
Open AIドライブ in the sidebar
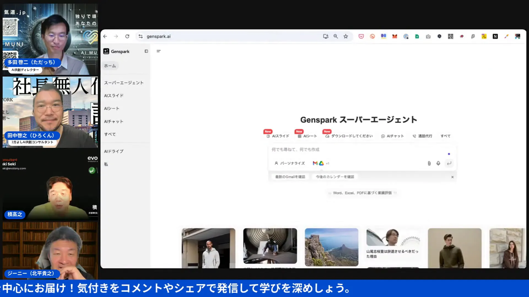coord(114,152)
